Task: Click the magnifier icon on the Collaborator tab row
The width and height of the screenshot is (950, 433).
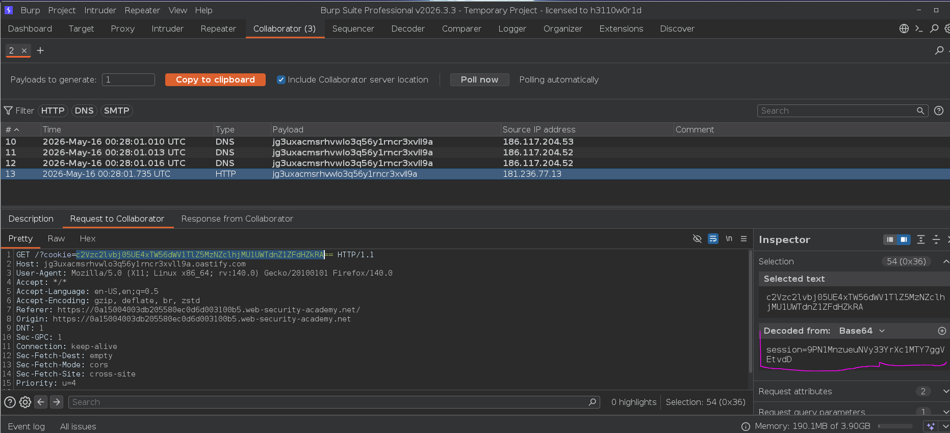Action: pos(939,50)
